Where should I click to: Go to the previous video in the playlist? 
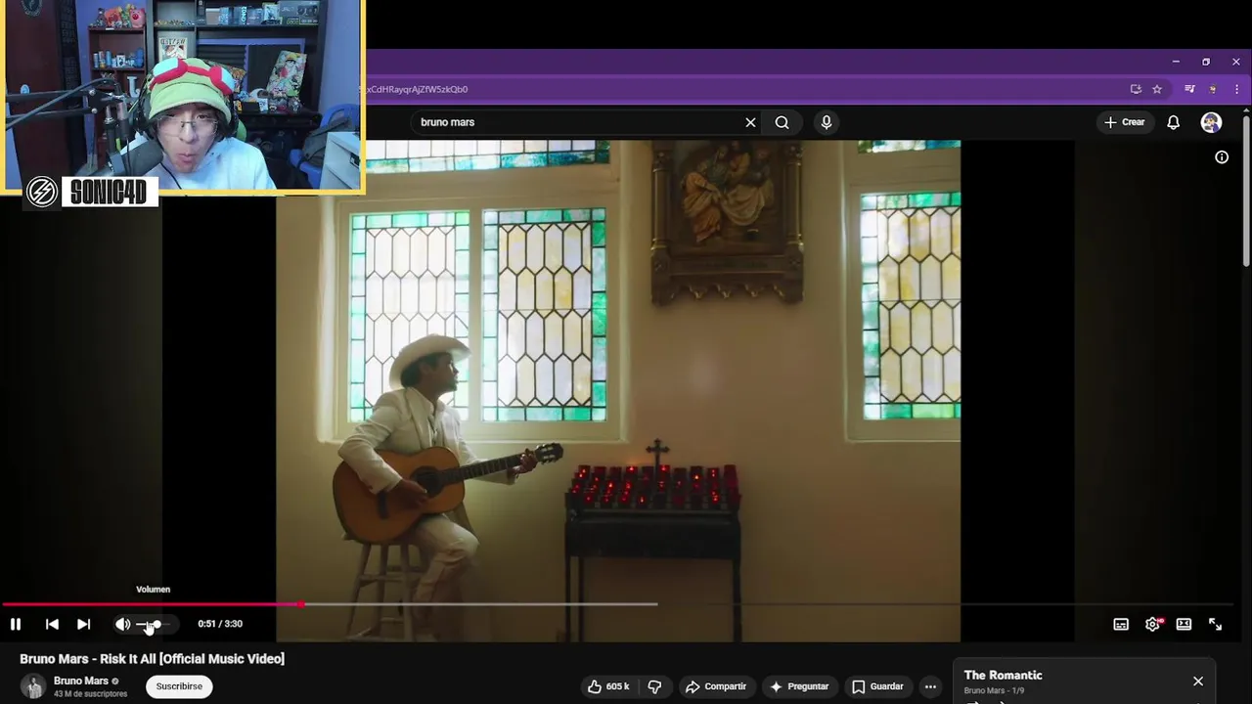(x=52, y=624)
